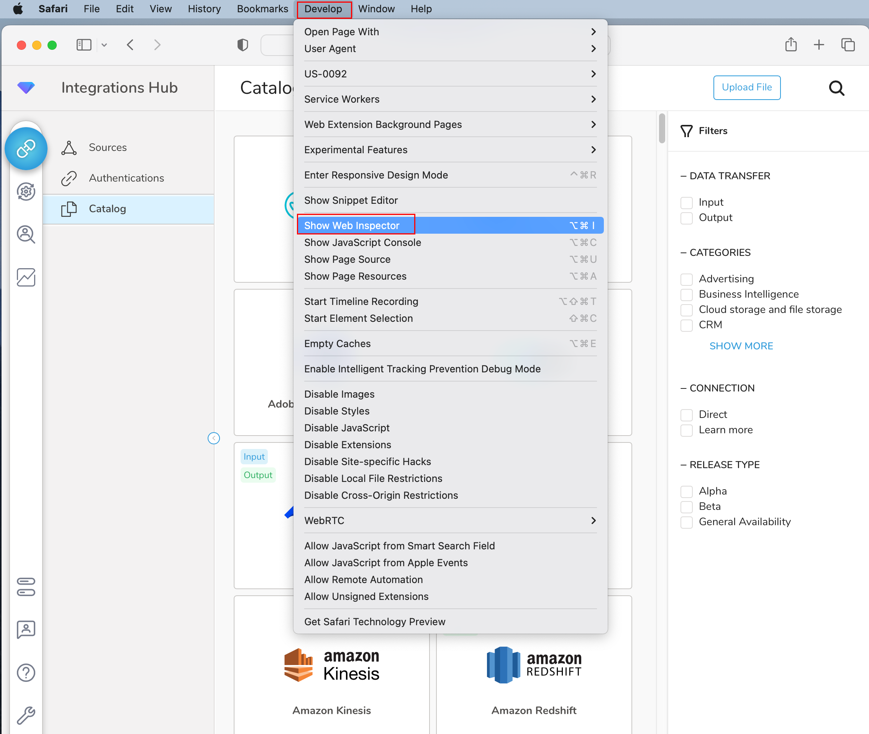This screenshot has height=734, width=869.
Task: Open the Safari share icon
Action: 790,44
